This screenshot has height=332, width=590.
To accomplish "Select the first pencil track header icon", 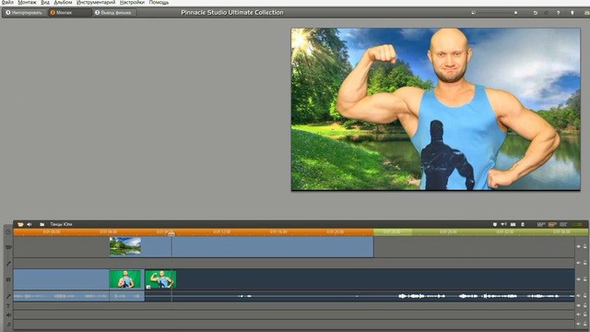I will (x=8, y=263).
